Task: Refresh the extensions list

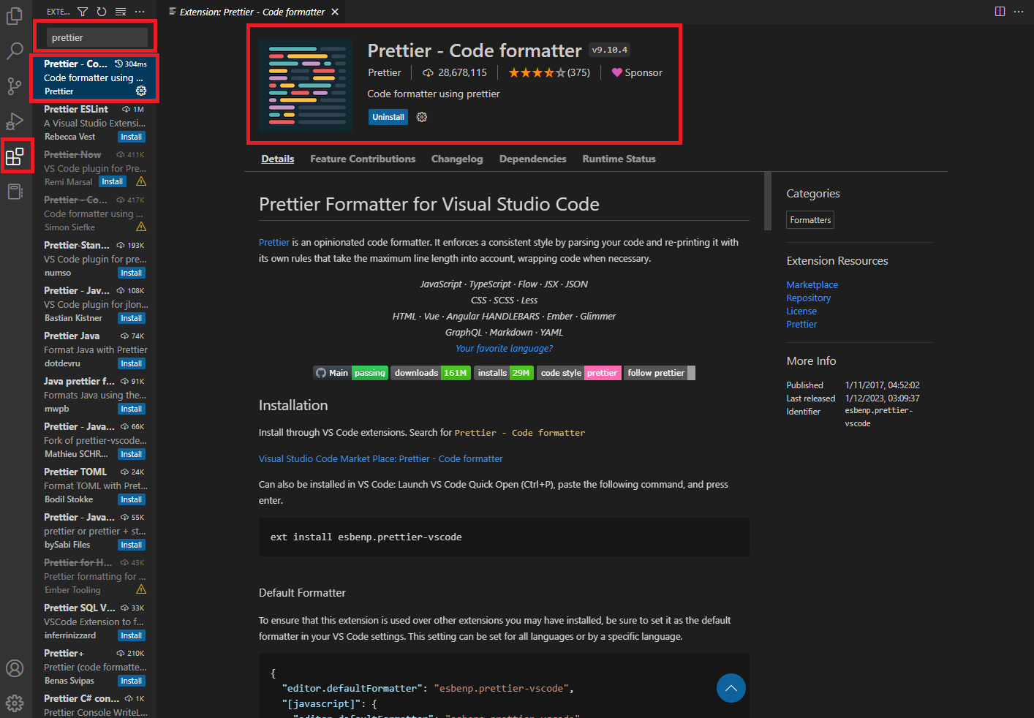Action: click(x=102, y=12)
